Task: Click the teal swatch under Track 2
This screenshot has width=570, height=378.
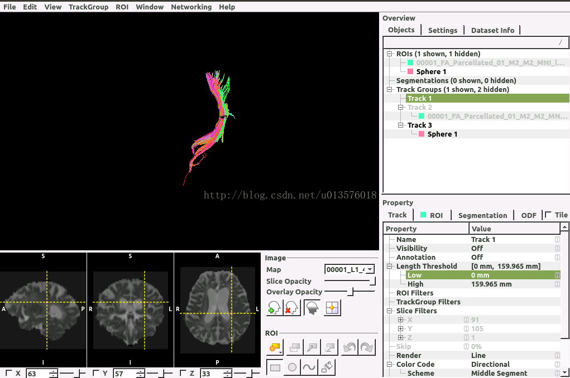Action: pos(421,116)
